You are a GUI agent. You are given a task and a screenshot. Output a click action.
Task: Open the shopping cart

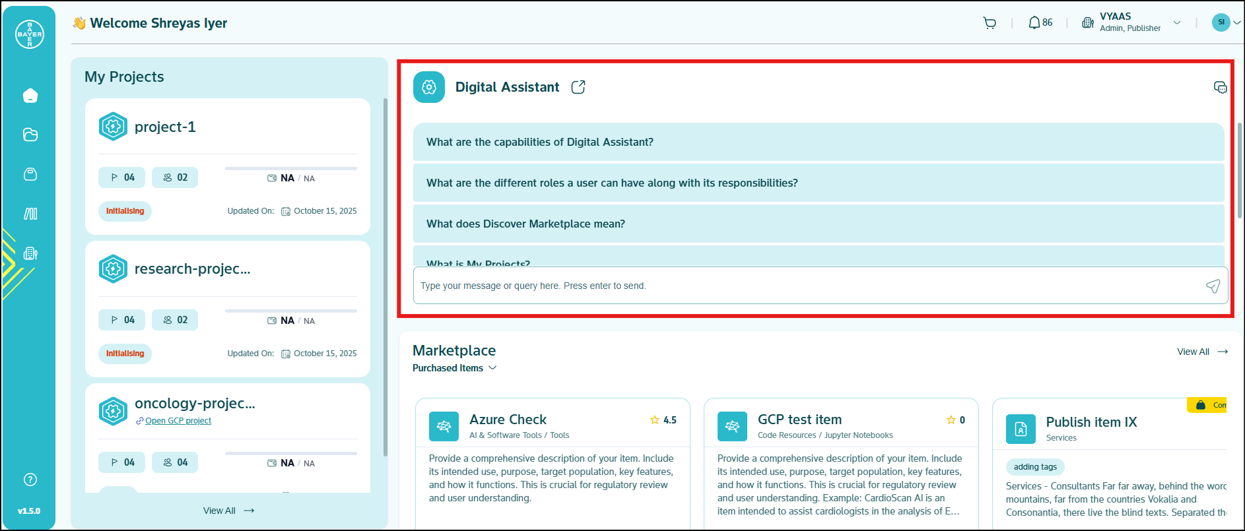point(990,23)
